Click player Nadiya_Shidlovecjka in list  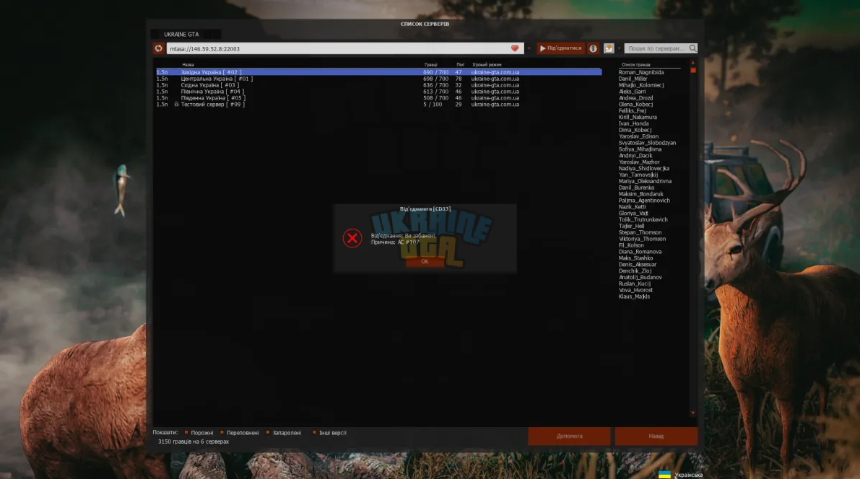tap(644, 168)
